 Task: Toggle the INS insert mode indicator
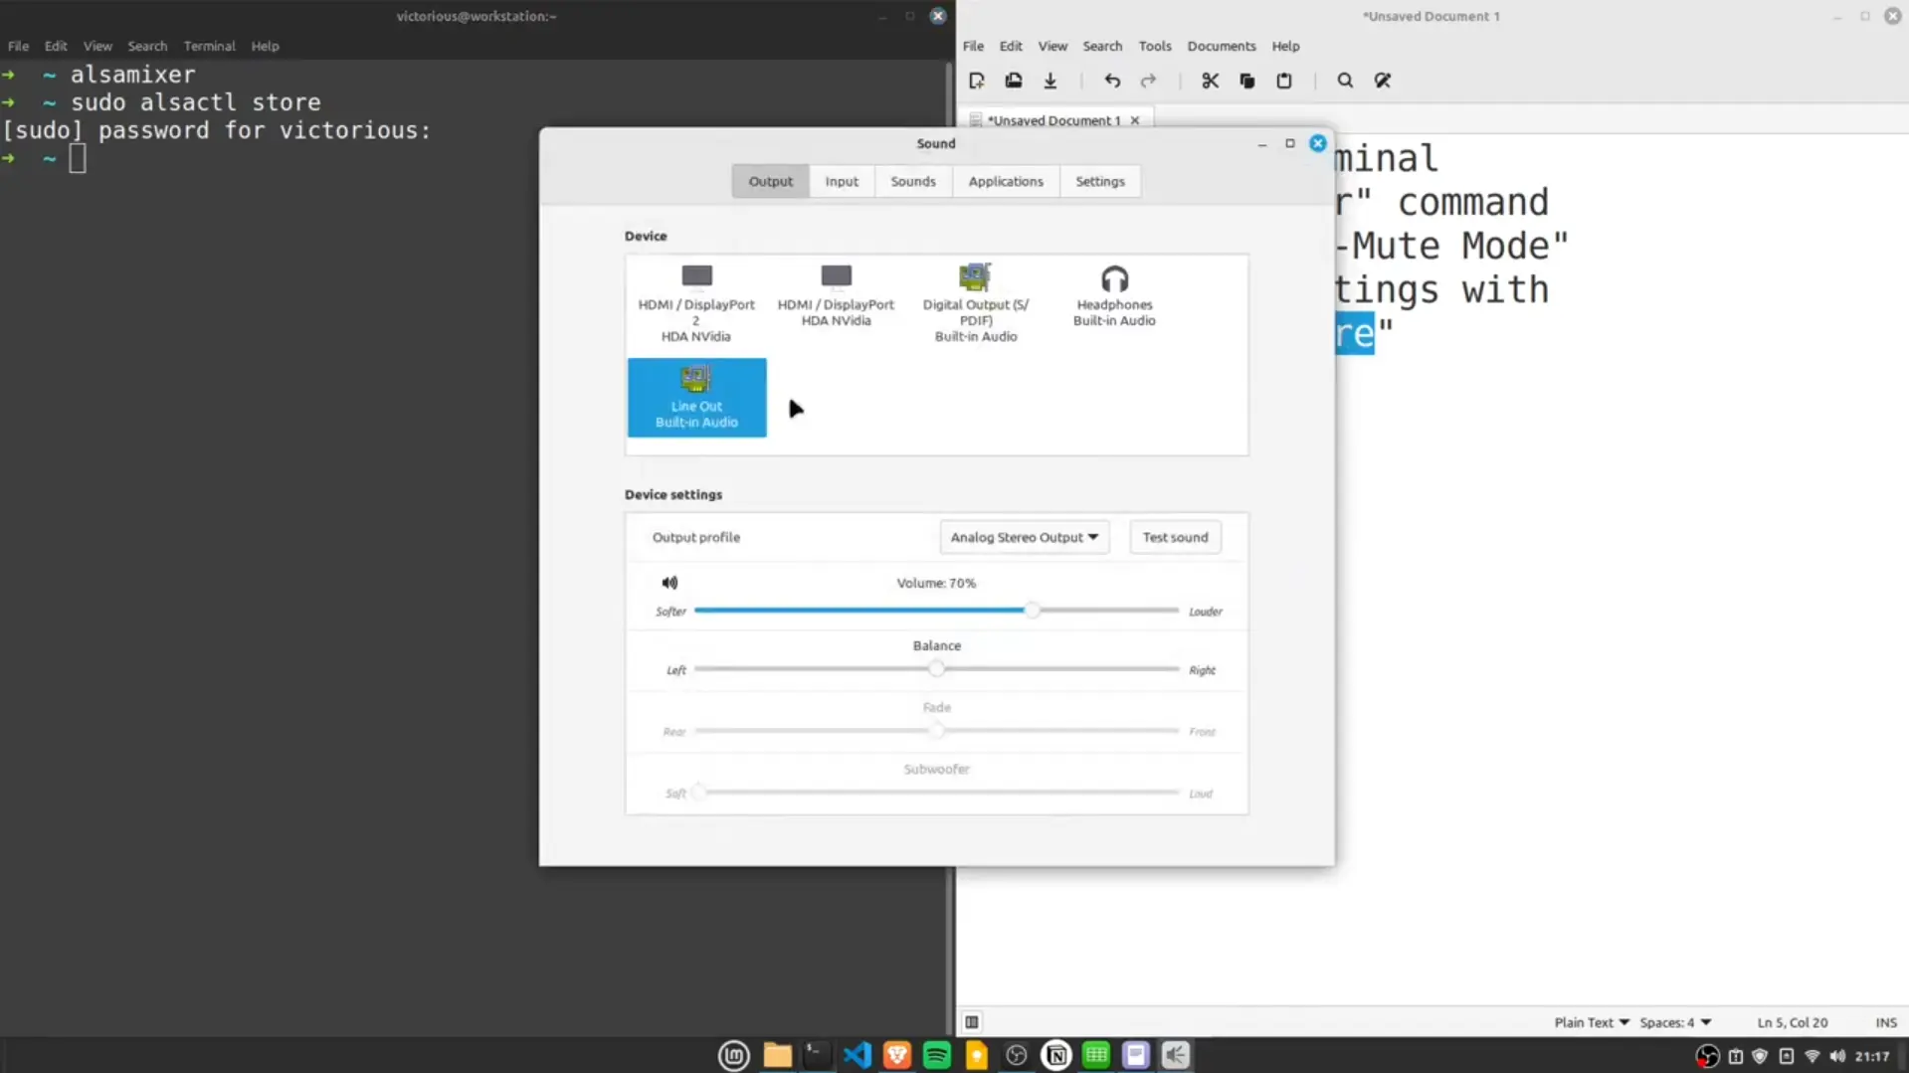point(1885,1022)
